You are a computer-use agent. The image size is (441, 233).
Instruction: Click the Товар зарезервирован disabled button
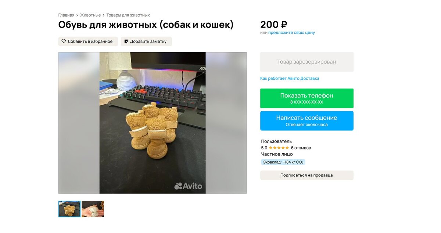point(307,62)
